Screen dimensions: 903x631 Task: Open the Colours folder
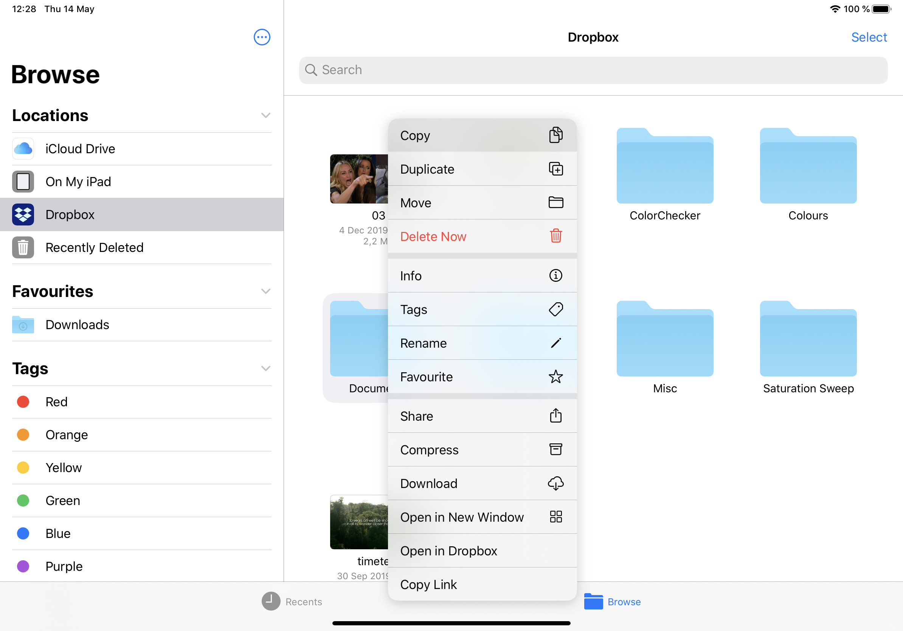(808, 166)
